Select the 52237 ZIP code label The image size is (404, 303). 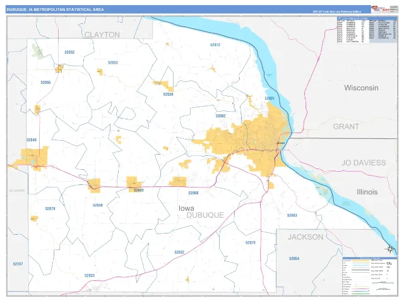click(18, 264)
